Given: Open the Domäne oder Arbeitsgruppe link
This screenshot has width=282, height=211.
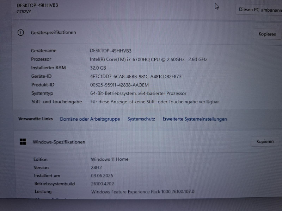Looking at the screenshot, I should (90, 119).
